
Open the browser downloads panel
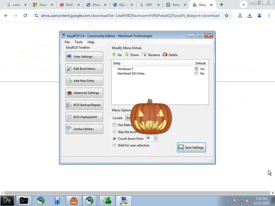(x=250, y=16)
